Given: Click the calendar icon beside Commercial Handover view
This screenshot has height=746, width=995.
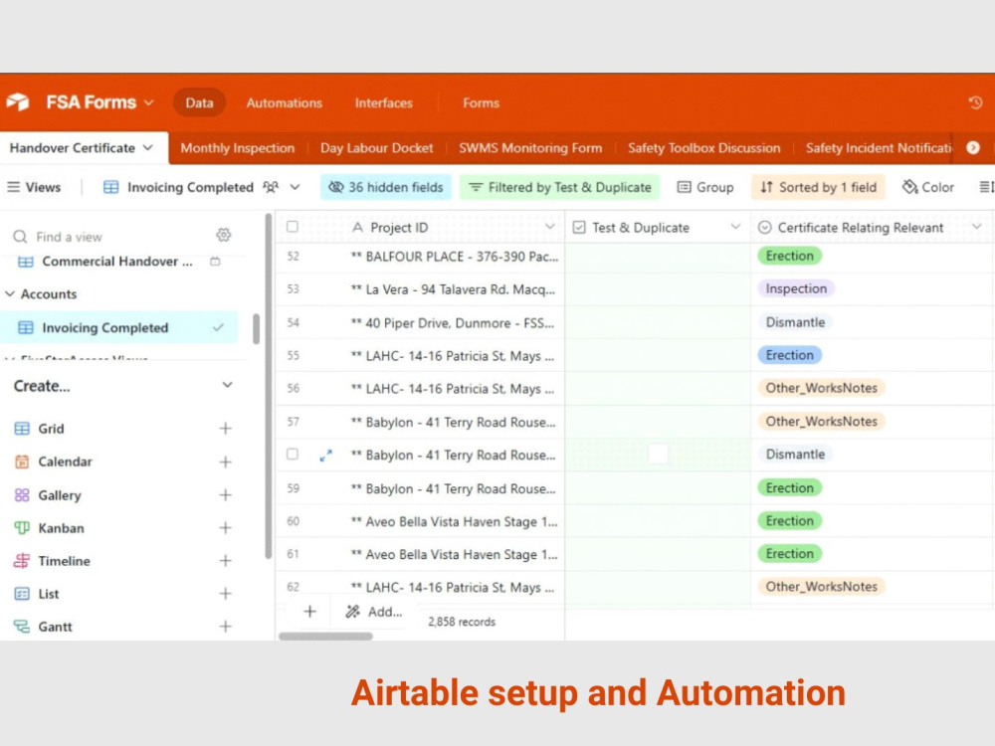Looking at the screenshot, I should tap(215, 262).
